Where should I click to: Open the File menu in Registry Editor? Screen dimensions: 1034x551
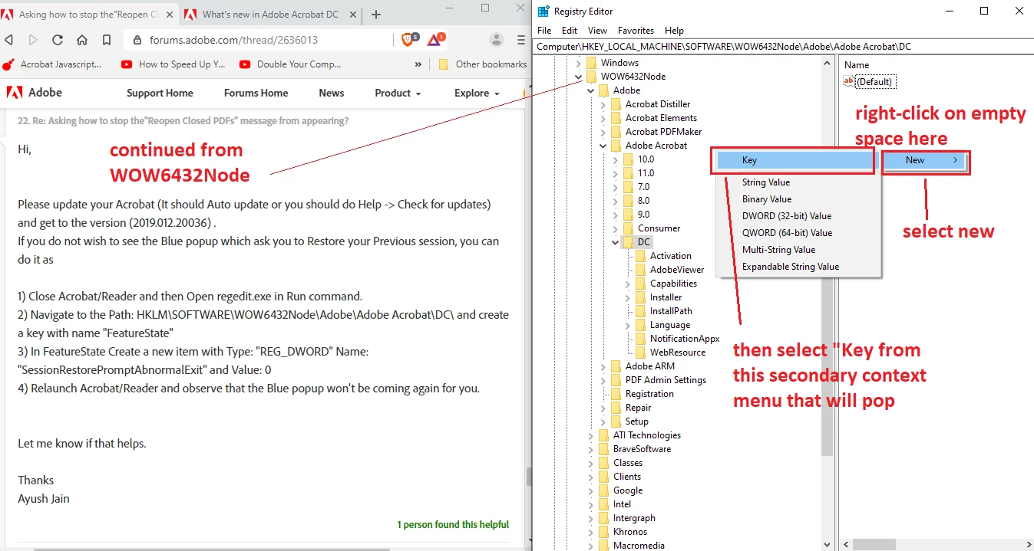(x=544, y=31)
